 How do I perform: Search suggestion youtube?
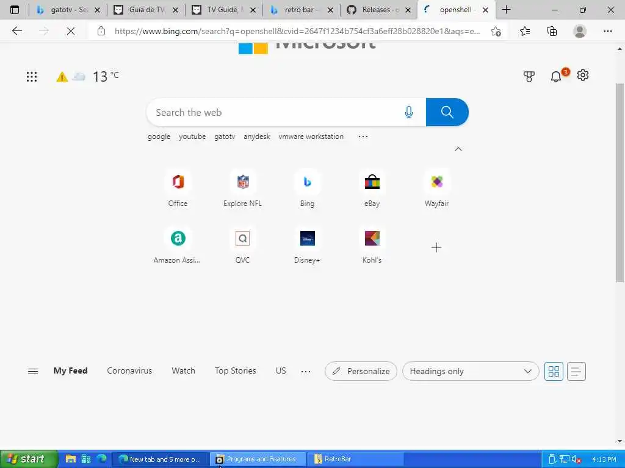point(192,136)
